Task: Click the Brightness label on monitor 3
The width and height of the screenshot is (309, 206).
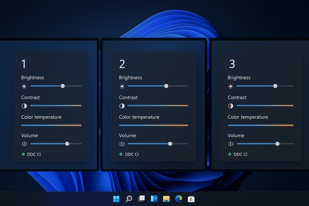Action: 239,78
